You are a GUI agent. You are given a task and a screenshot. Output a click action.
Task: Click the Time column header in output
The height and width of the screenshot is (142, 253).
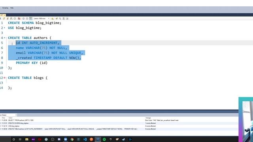pyautogui.click(x=3, y=118)
